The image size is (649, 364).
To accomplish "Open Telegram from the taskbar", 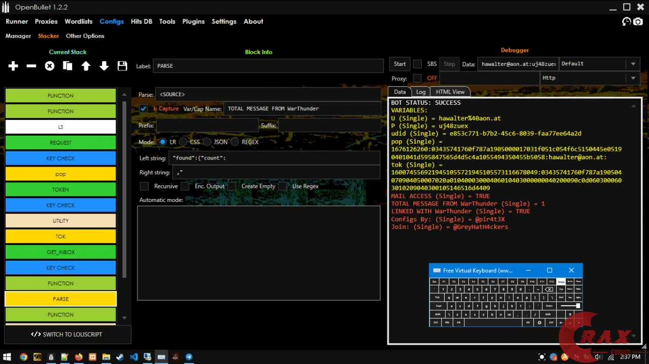I will [189, 357].
